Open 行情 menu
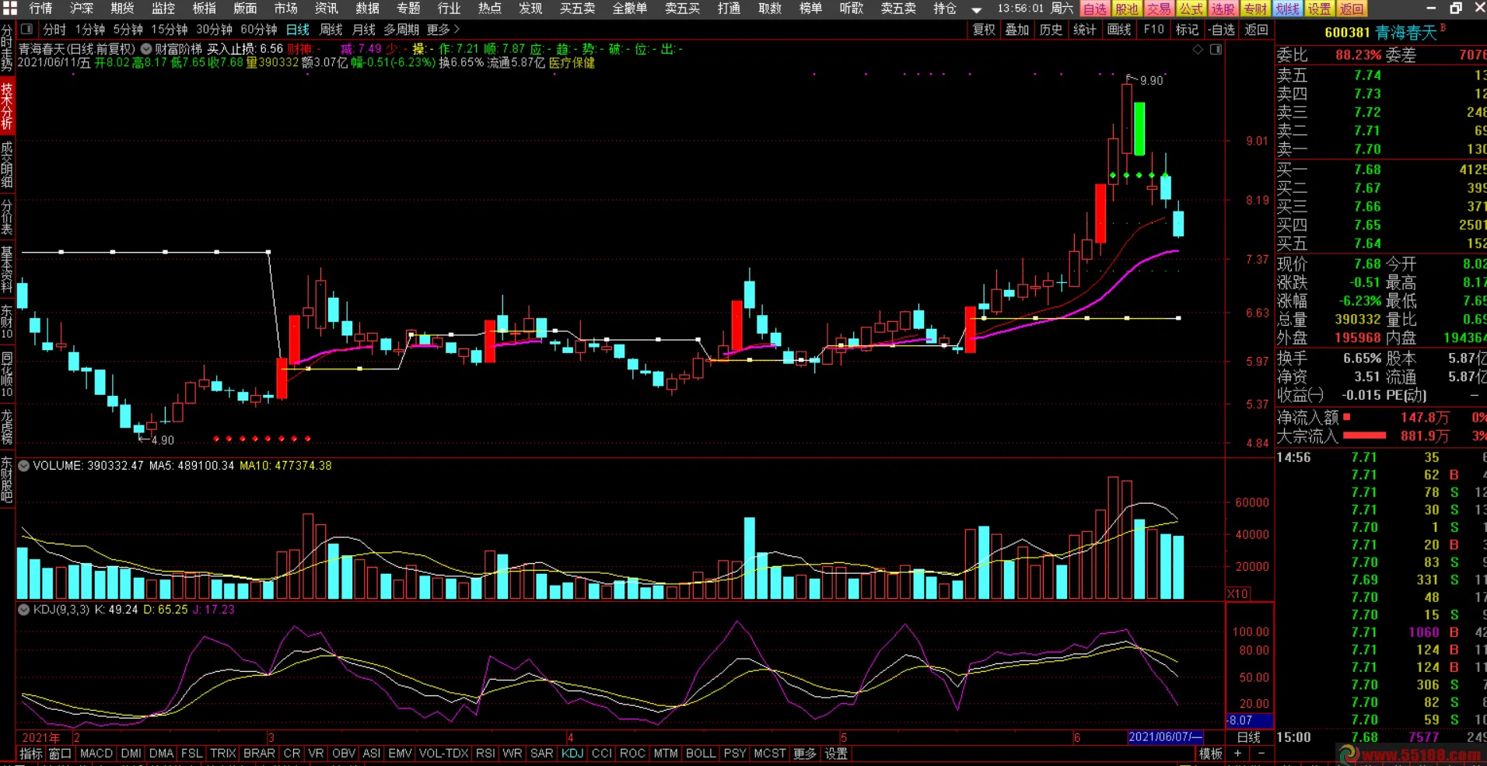1487x766 pixels. tap(40, 9)
